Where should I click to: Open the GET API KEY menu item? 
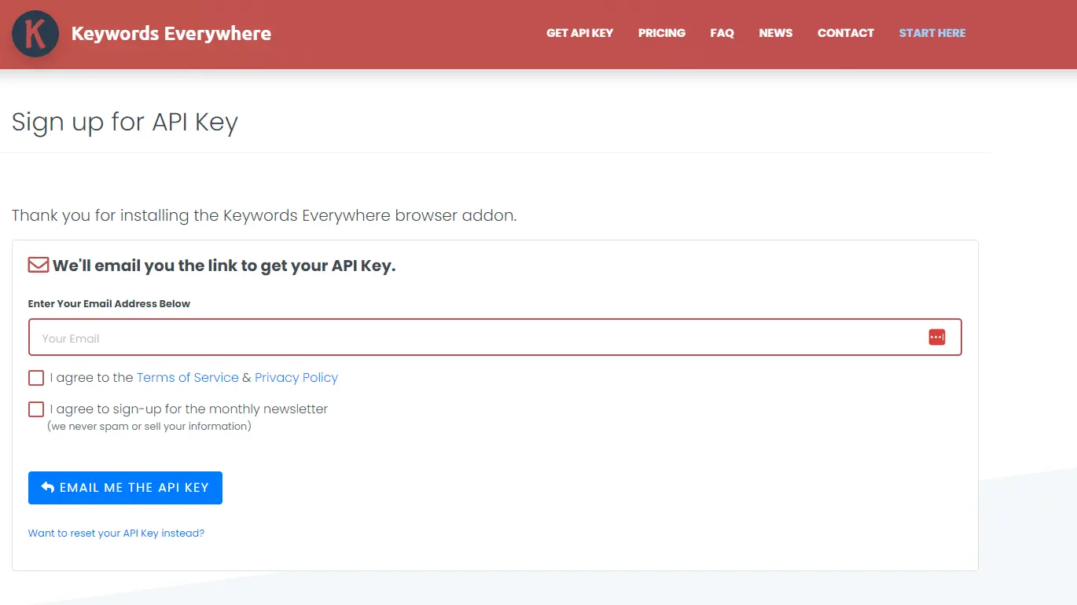click(x=579, y=33)
